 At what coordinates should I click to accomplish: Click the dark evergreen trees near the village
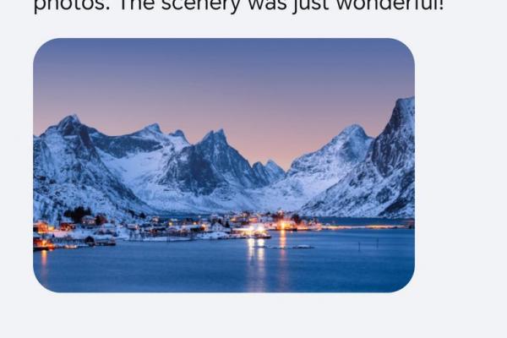pos(78,214)
